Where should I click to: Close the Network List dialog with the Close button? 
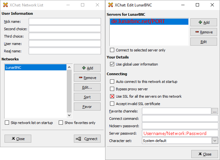tap(18, 139)
